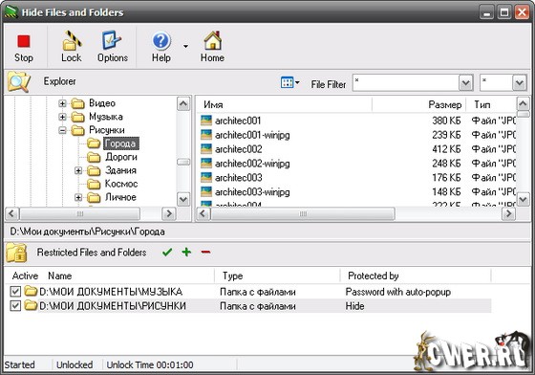Image resolution: width=535 pixels, height=375 pixels.
Task: Go to Home with the house icon
Action: point(212,40)
